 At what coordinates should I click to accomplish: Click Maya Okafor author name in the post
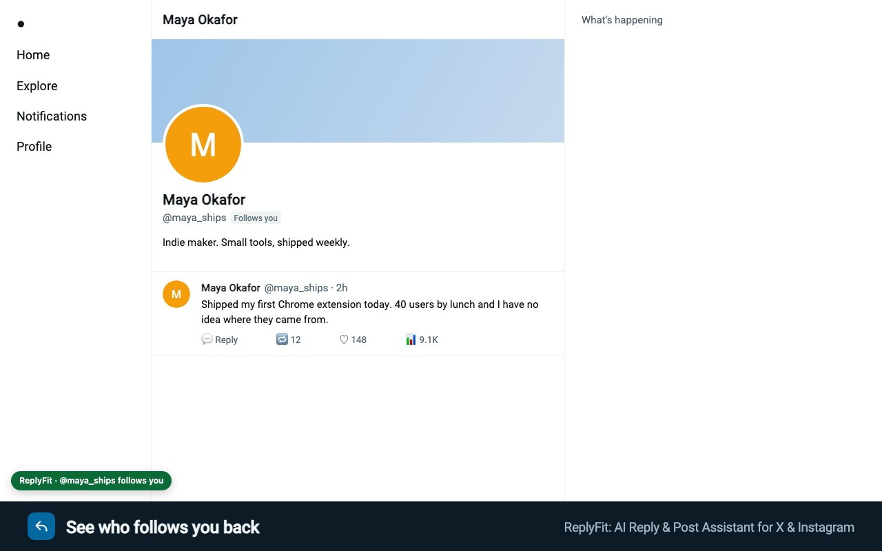[x=231, y=288]
